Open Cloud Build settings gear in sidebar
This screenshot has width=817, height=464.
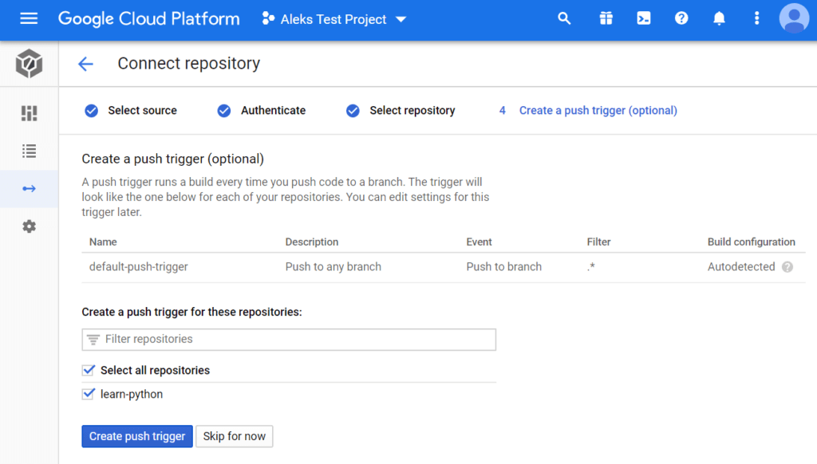tap(29, 226)
